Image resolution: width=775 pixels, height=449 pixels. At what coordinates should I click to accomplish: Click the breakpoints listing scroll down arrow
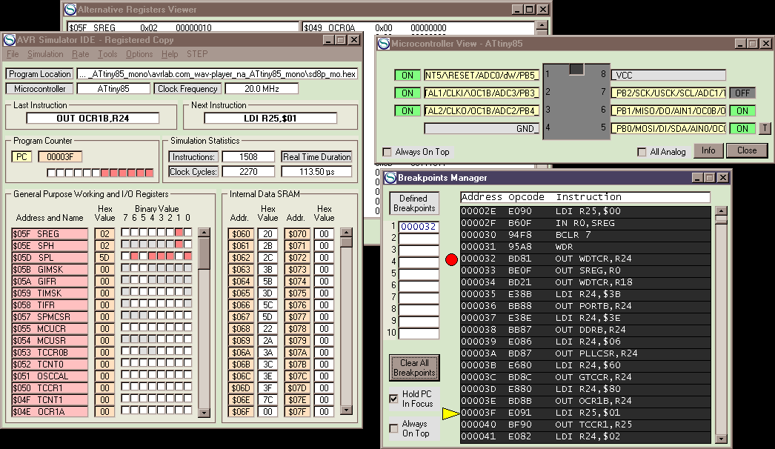(721, 438)
